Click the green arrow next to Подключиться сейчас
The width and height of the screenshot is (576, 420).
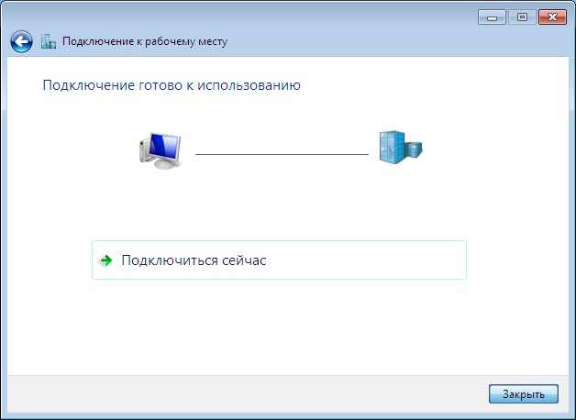(106, 260)
